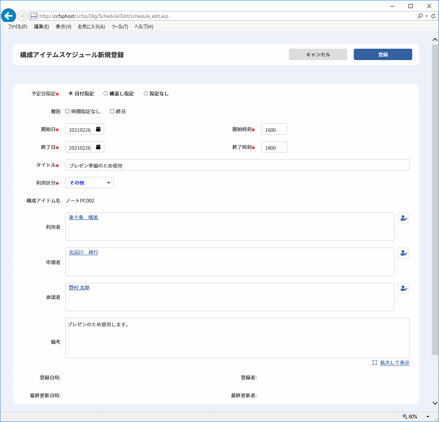Check the 終日 checkbox
The width and height of the screenshot is (439, 422).
click(x=112, y=111)
